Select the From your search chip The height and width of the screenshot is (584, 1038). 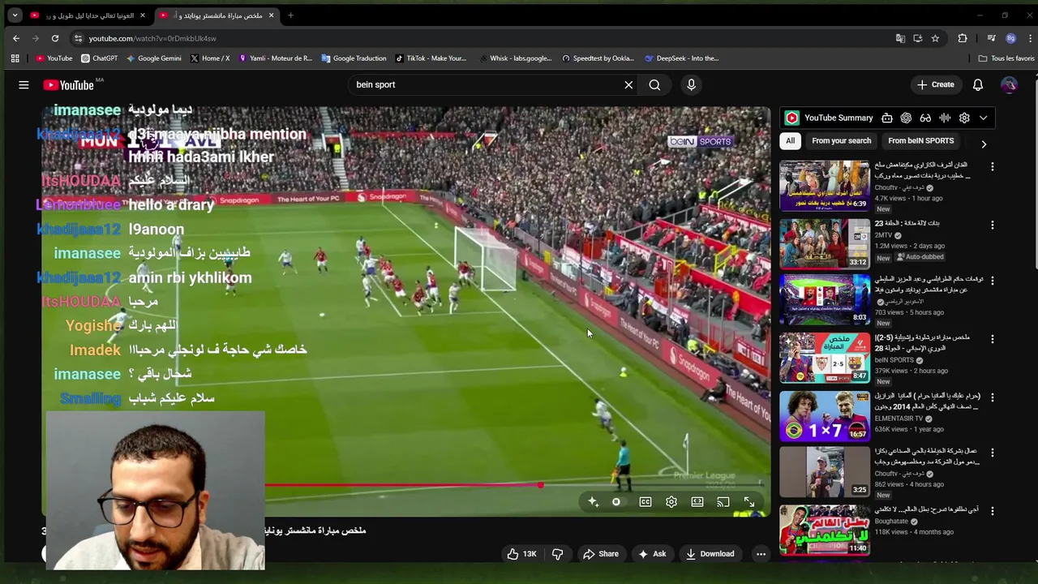(842, 140)
